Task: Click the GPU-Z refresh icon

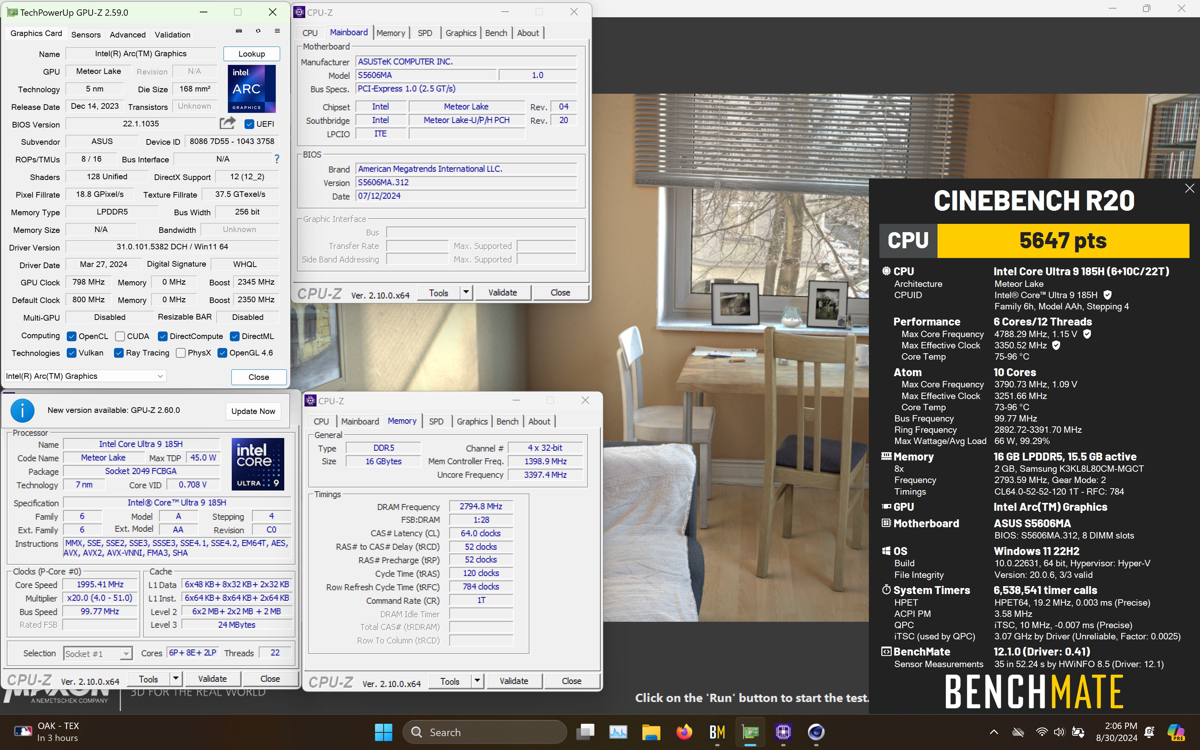Action: (258, 31)
